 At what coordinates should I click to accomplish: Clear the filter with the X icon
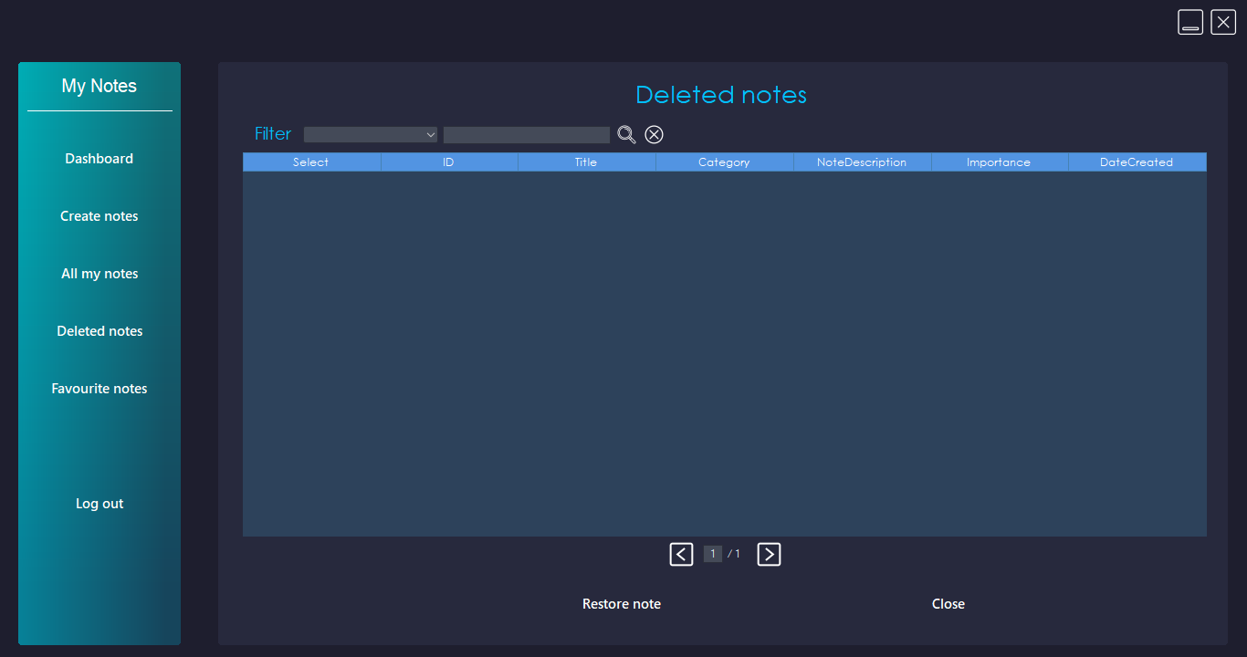(654, 135)
